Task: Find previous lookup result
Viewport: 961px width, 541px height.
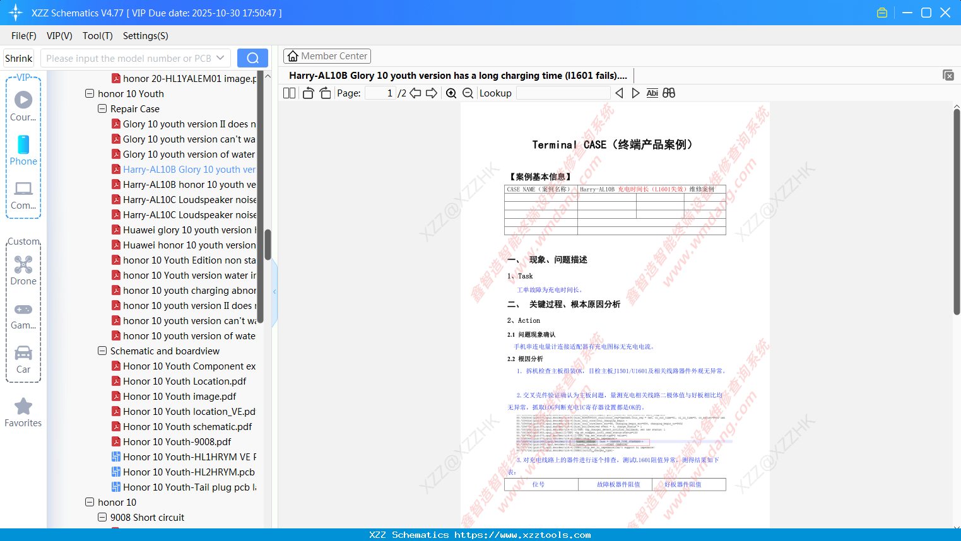Action: [619, 93]
